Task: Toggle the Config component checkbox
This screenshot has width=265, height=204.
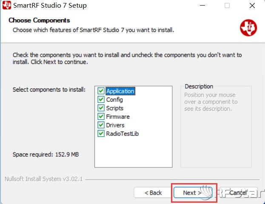Action: click(101, 100)
